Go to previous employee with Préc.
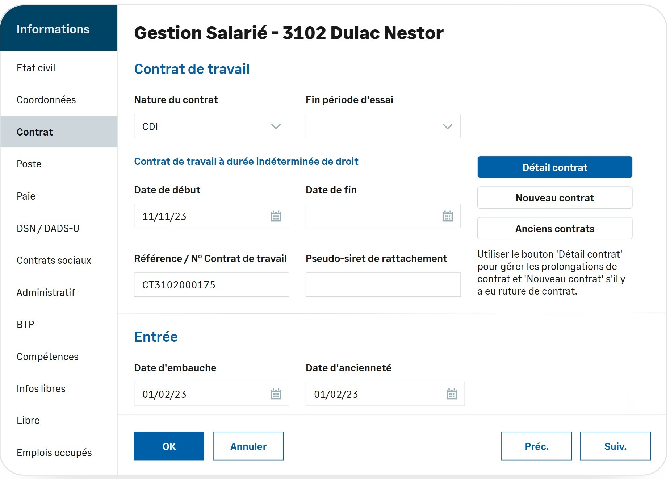This screenshot has height=479, width=670. click(536, 446)
